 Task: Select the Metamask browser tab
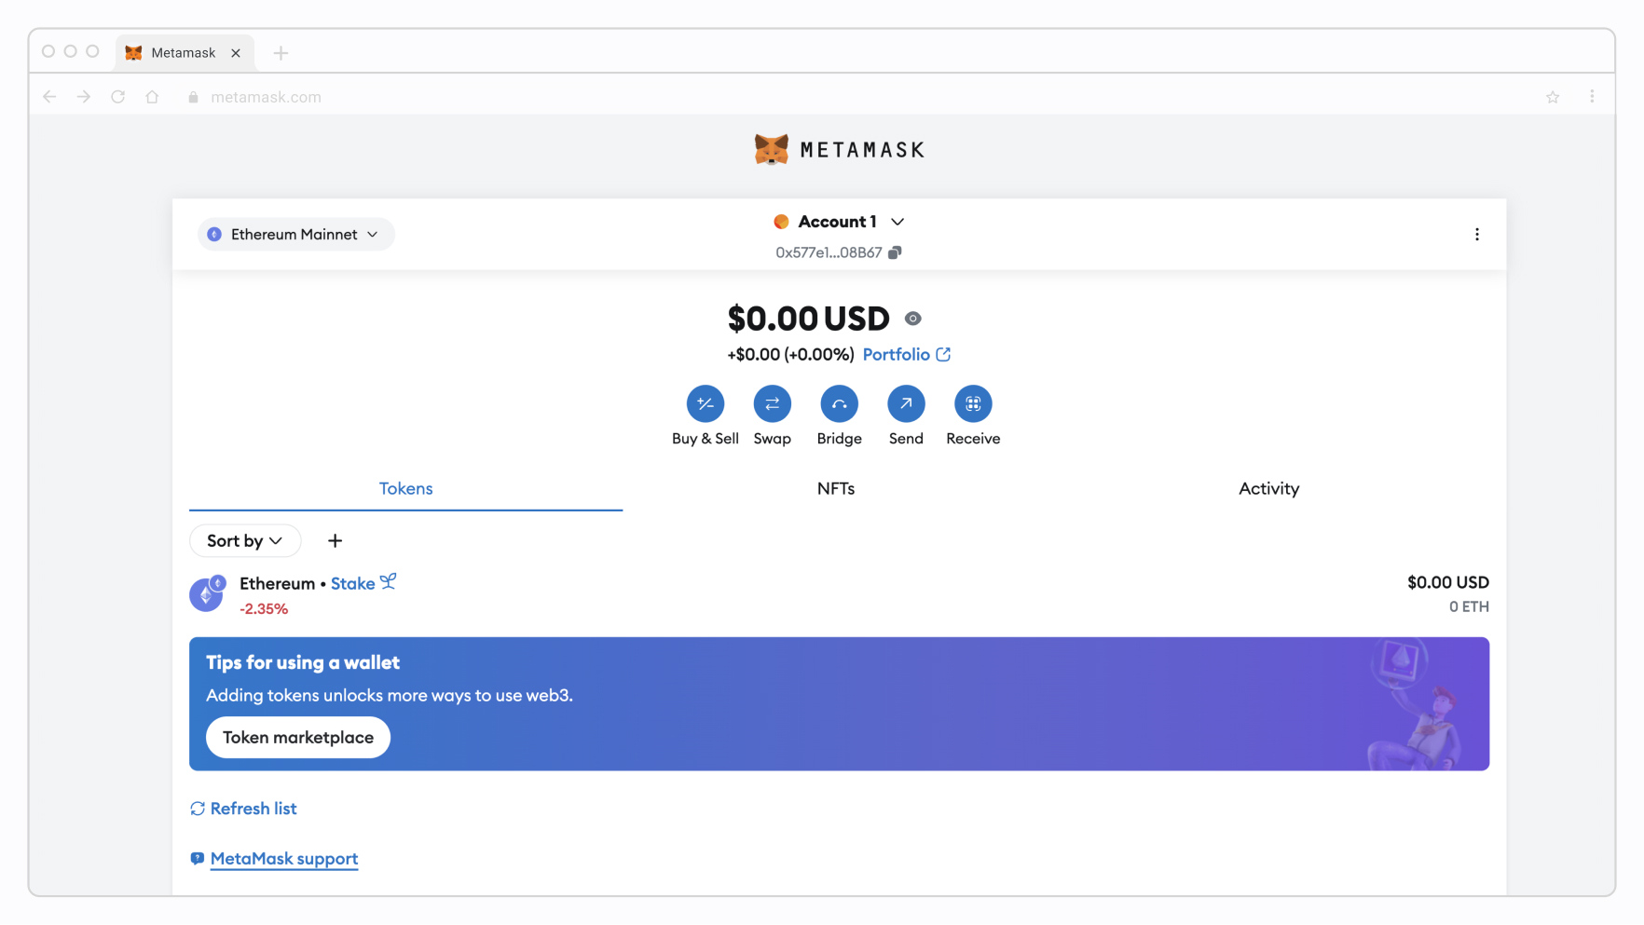[184, 53]
